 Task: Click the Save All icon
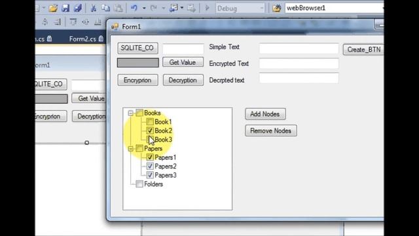[x=78, y=9]
